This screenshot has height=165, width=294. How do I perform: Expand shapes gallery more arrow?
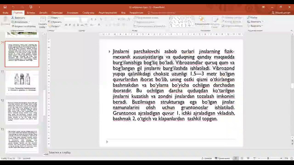point(192,26)
